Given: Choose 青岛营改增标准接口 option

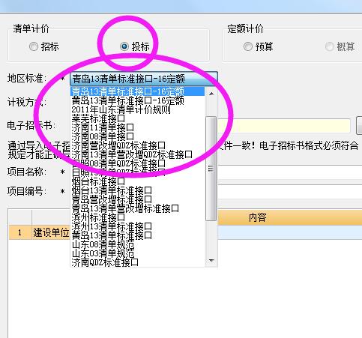Looking at the screenshot, I should point(137,199).
